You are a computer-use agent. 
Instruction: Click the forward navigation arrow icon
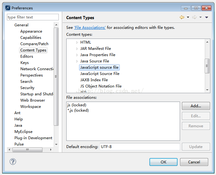[x=194, y=17]
